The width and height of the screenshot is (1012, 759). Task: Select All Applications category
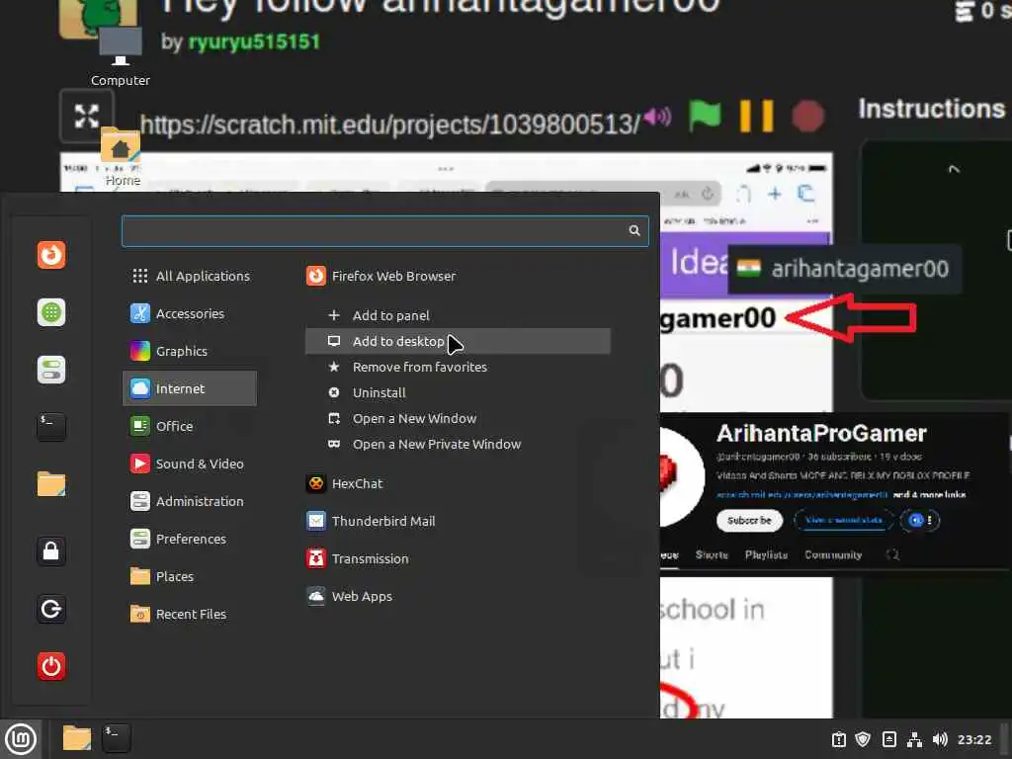point(191,276)
